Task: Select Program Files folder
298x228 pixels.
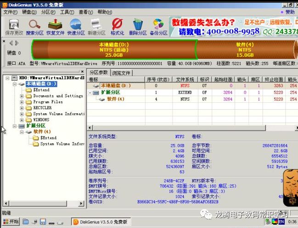Action: 48,102
